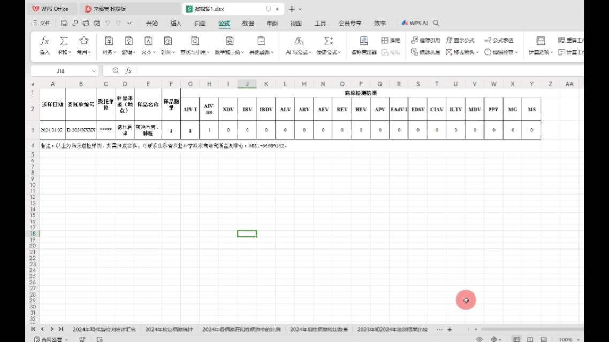Switch to the Data (数据) ribbon tab

tap(248, 24)
